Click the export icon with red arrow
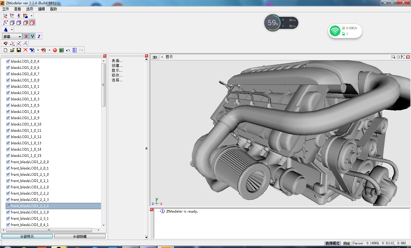411x248 pixels. click(43, 50)
